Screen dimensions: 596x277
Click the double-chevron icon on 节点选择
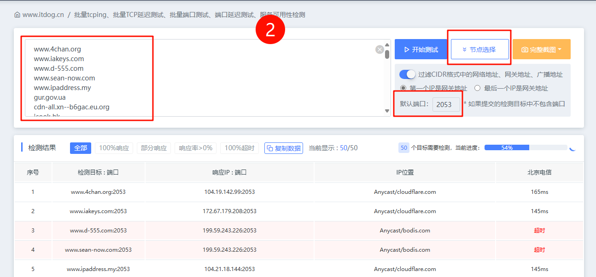pyautogui.click(x=464, y=50)
